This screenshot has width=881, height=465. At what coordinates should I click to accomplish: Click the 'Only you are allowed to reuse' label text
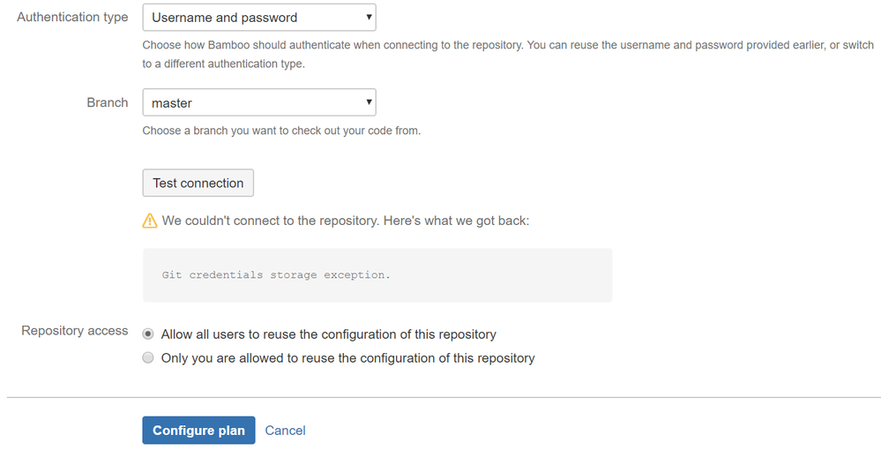(347, 358)
